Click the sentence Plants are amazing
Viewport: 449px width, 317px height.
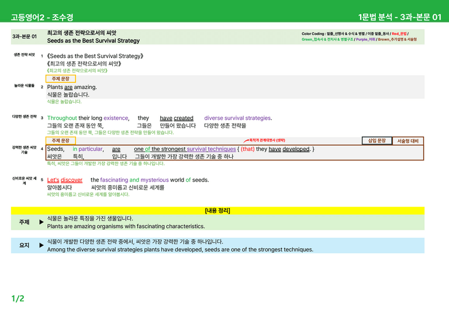72,87
